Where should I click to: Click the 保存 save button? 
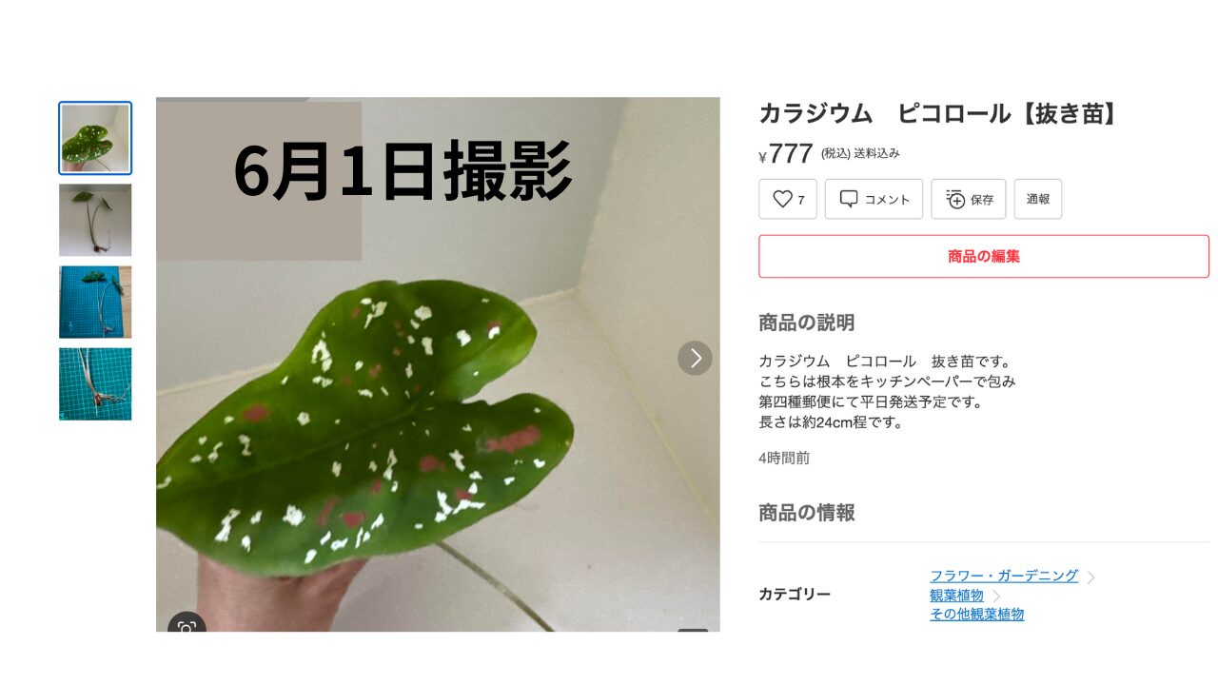tap(969, 199)
